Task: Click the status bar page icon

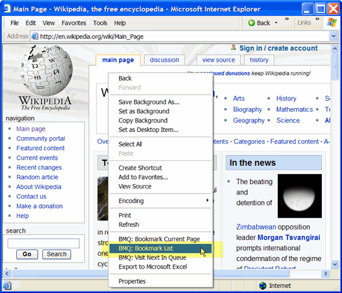Action: tap(7, 285)
